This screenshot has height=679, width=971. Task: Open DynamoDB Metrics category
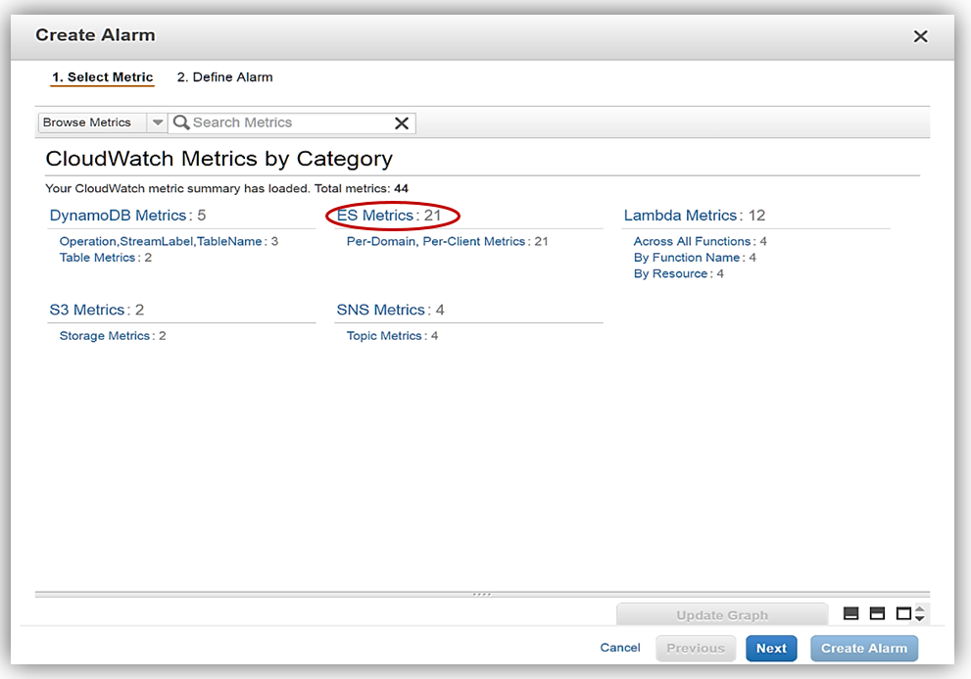(x=118, y=216)
